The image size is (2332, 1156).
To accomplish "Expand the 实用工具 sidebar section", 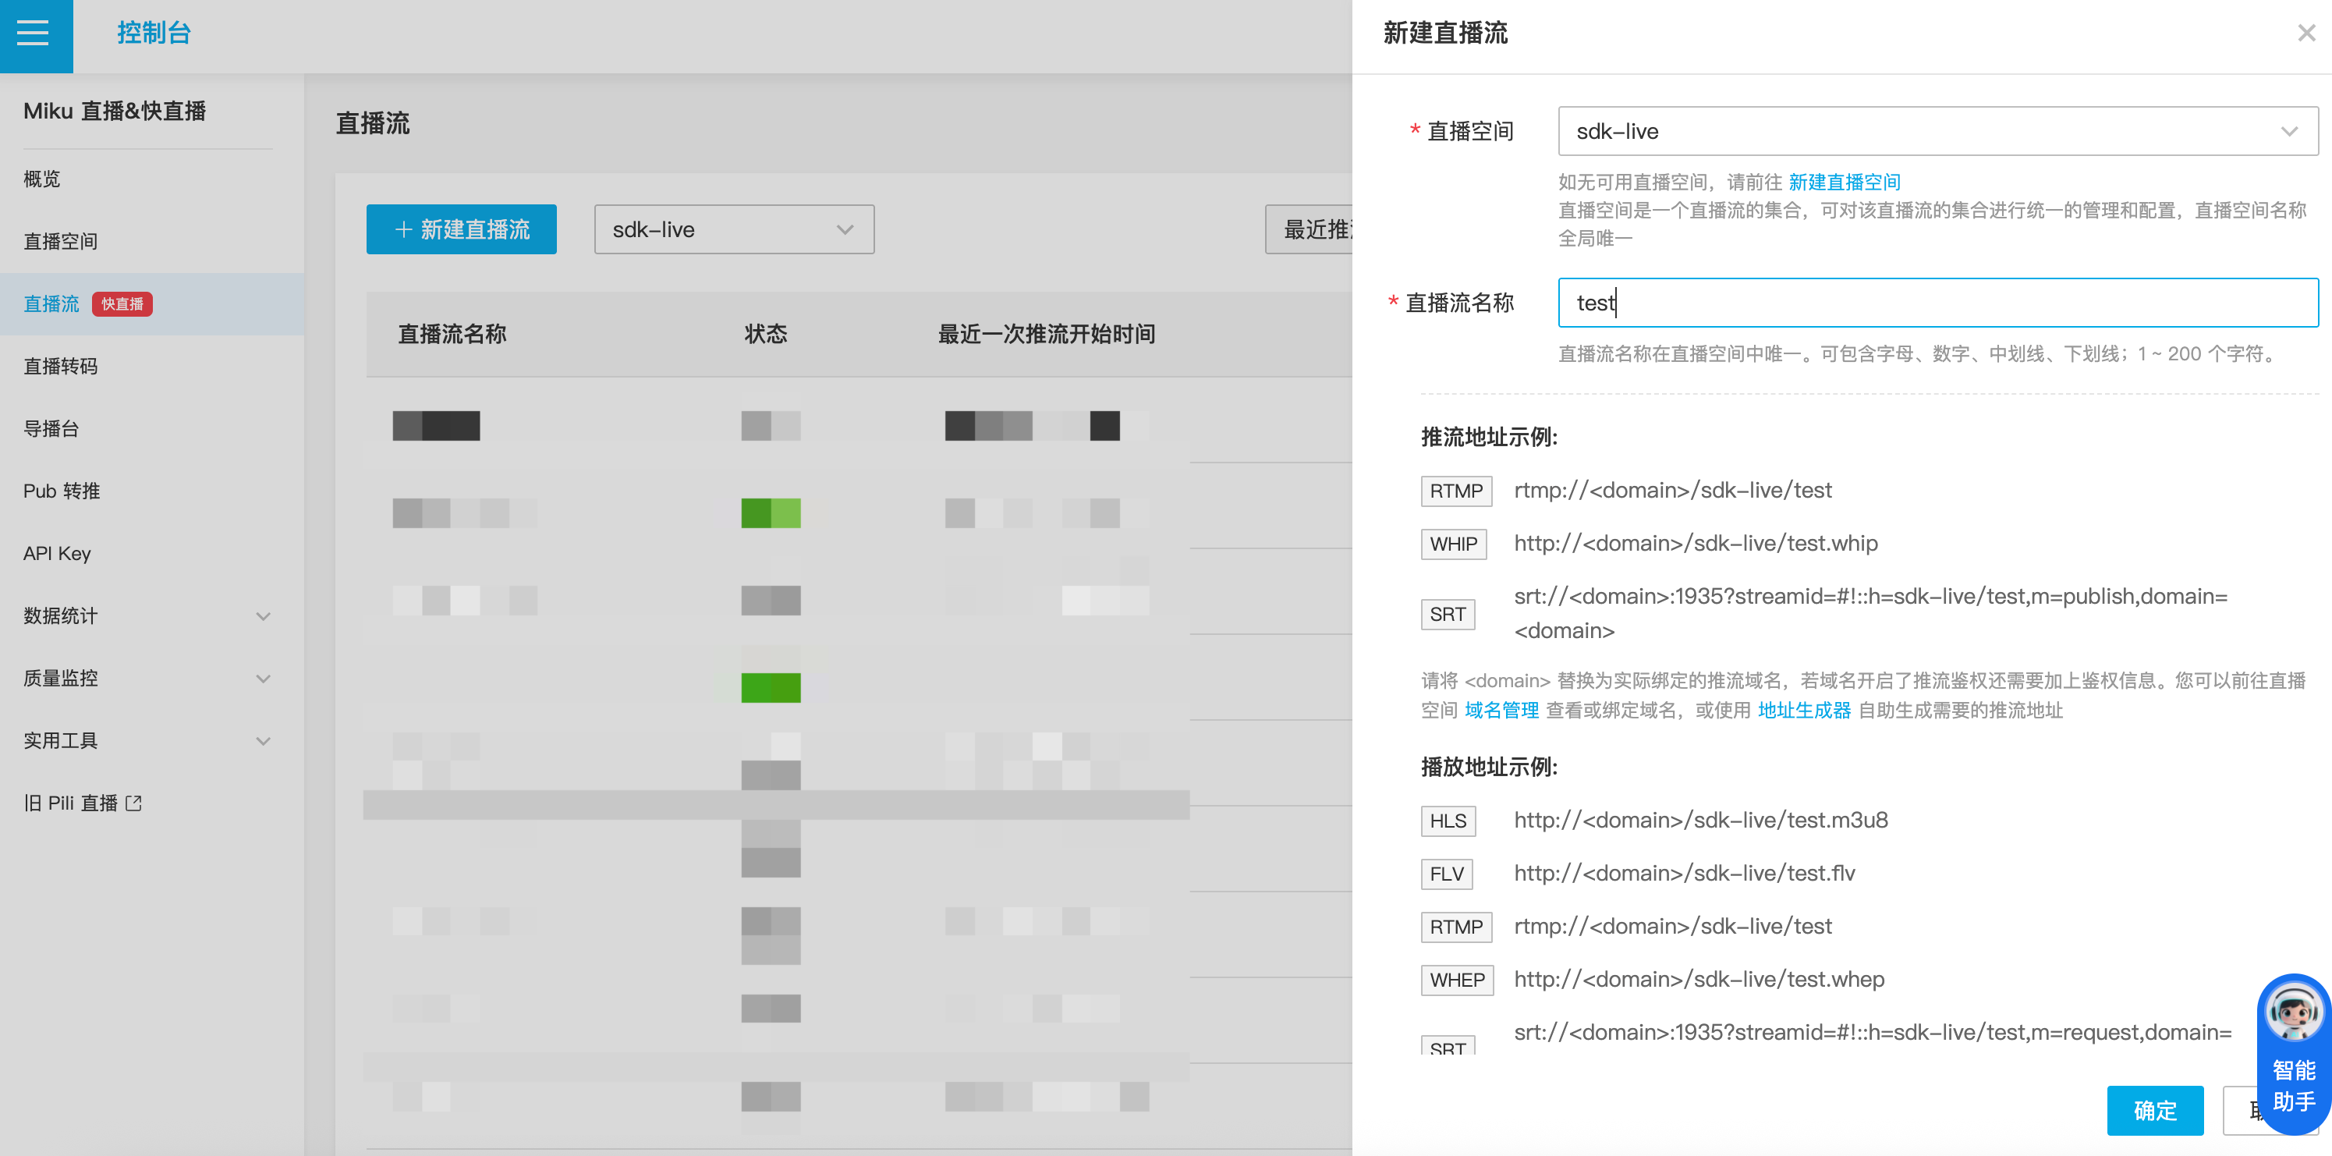I will (263, 741).
